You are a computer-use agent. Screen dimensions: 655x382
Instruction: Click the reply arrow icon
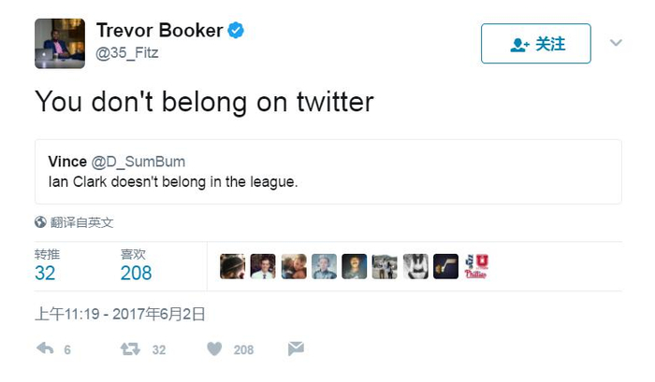(x=44, y=348)
